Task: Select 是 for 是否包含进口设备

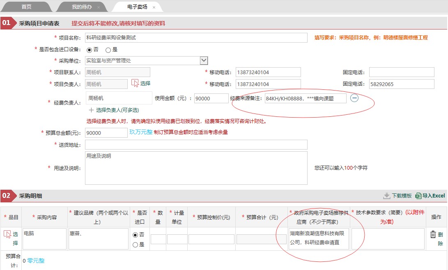Action: pos(108,50)
